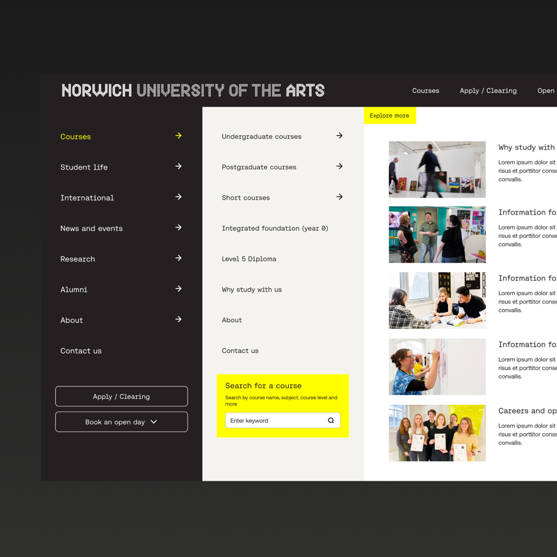Click thumbnail of group holding certificates
Viewport: 557px width, 557px height.
[x=437, y=433]
